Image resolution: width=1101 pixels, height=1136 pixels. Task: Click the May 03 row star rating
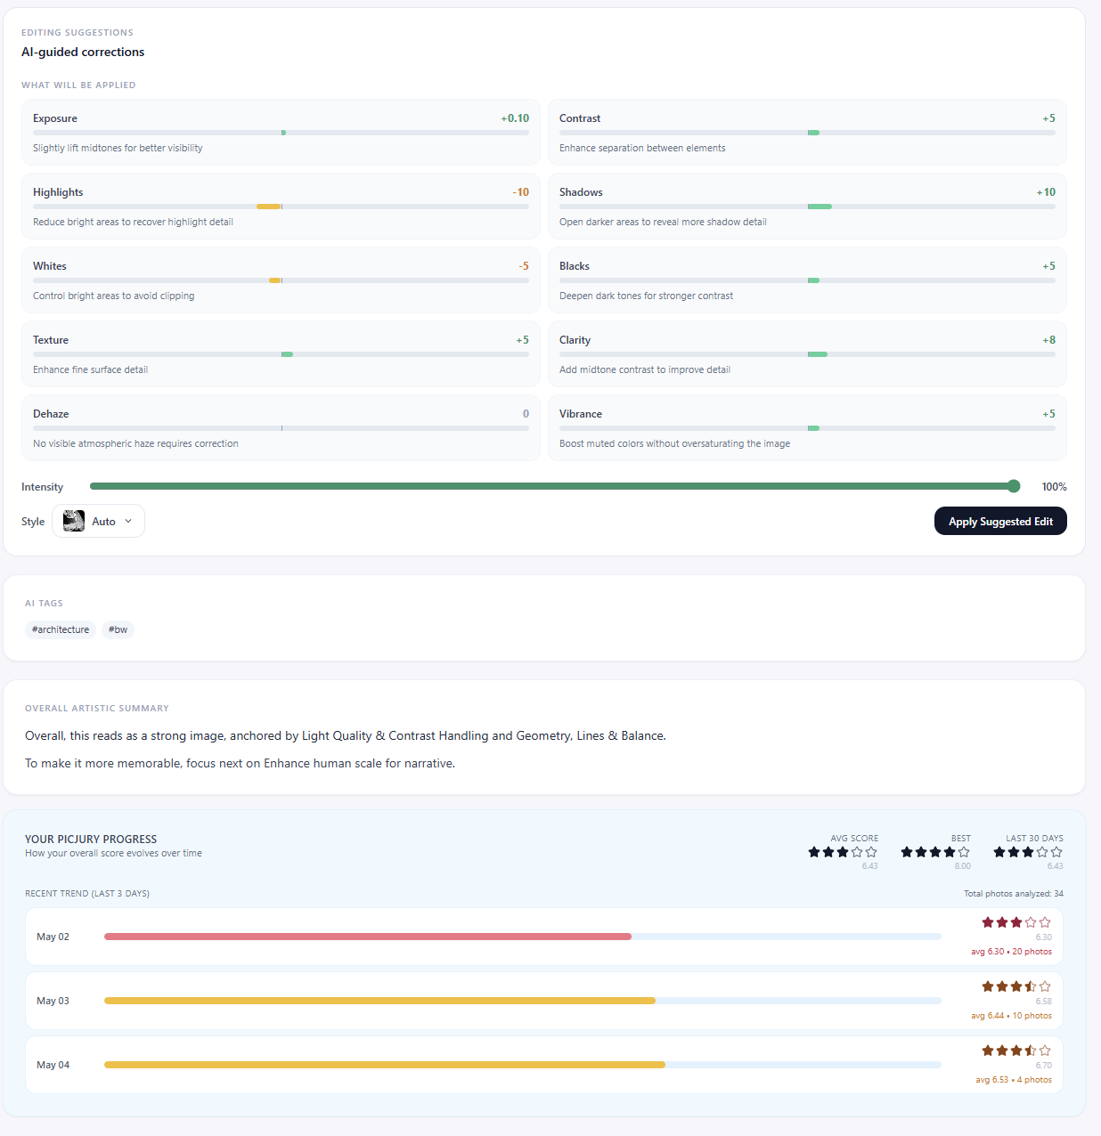[1016, 986]
